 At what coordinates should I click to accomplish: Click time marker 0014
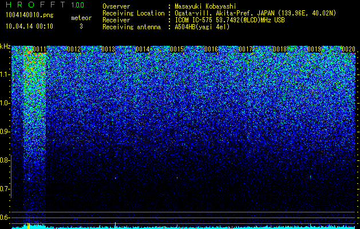click(143, 49)
